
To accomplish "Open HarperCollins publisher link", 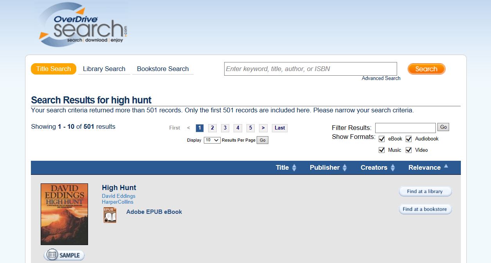I will (117, 202).
